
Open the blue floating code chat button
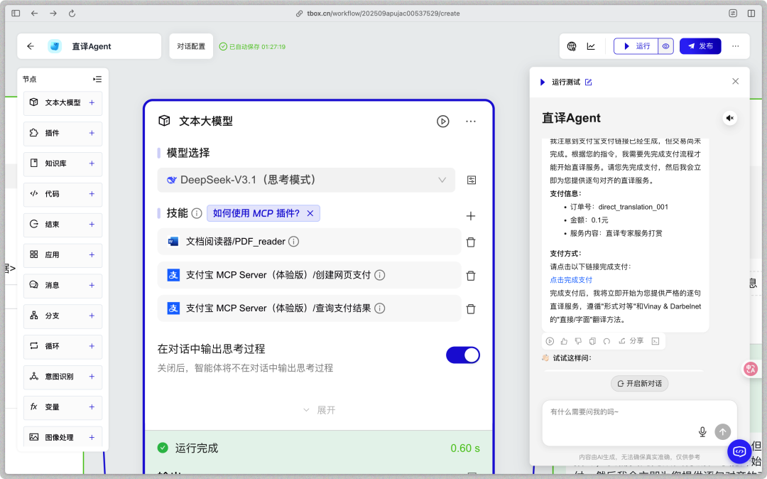tap(739, 451)
